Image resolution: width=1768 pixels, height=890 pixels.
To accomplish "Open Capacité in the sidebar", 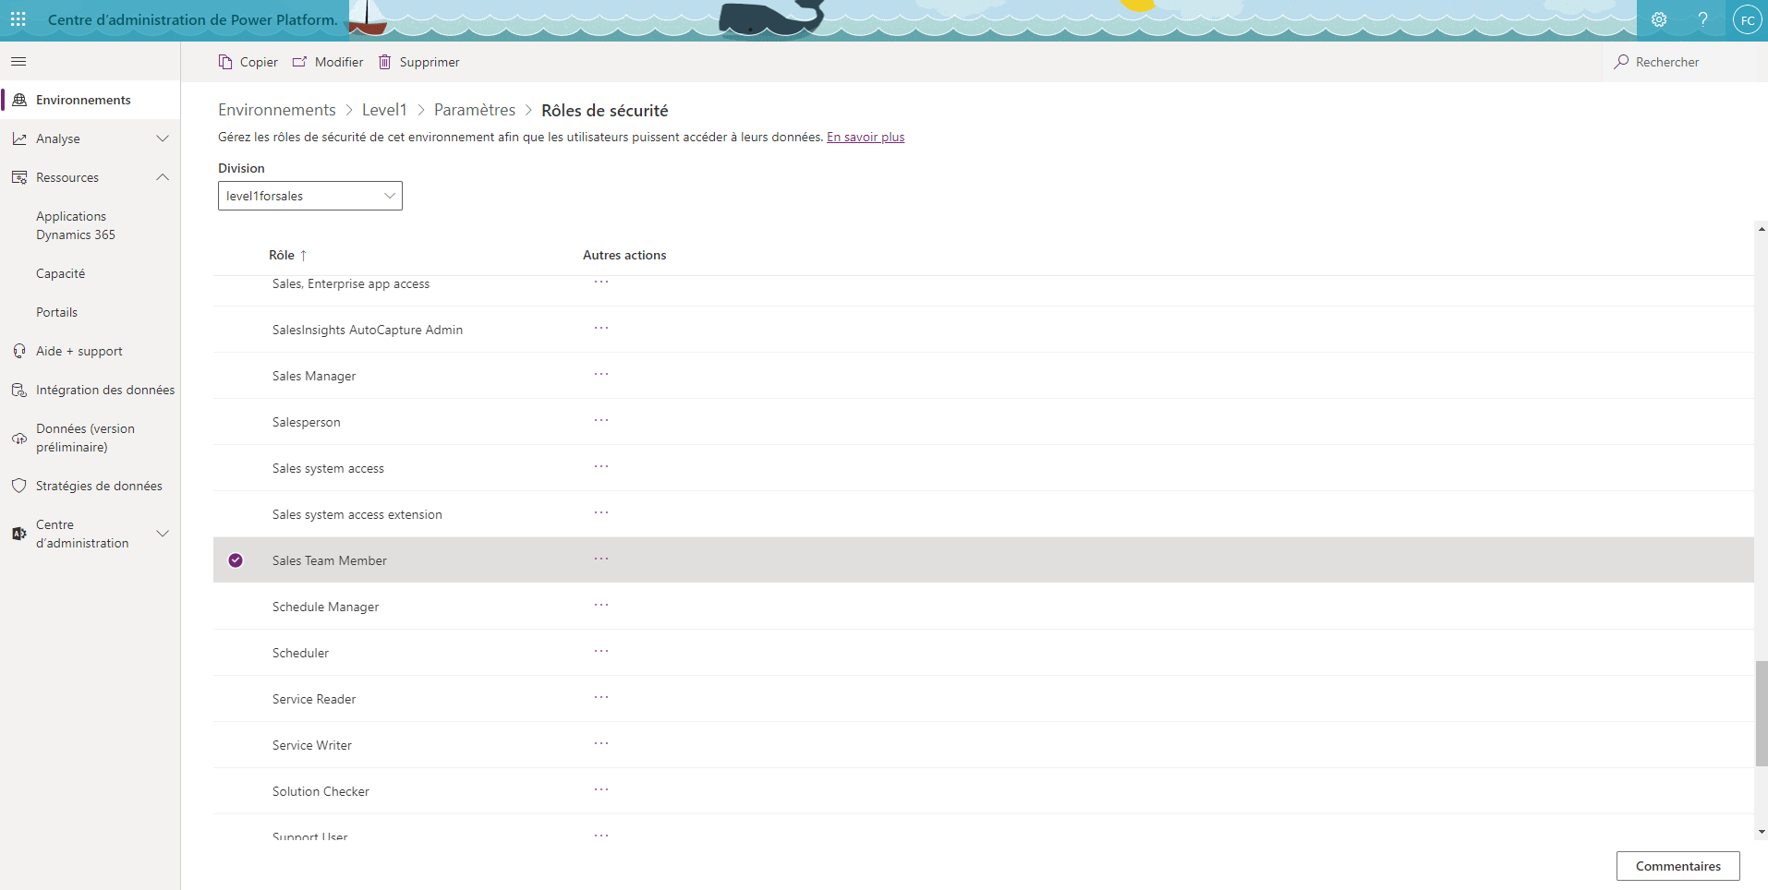I will tap(61, 273).
